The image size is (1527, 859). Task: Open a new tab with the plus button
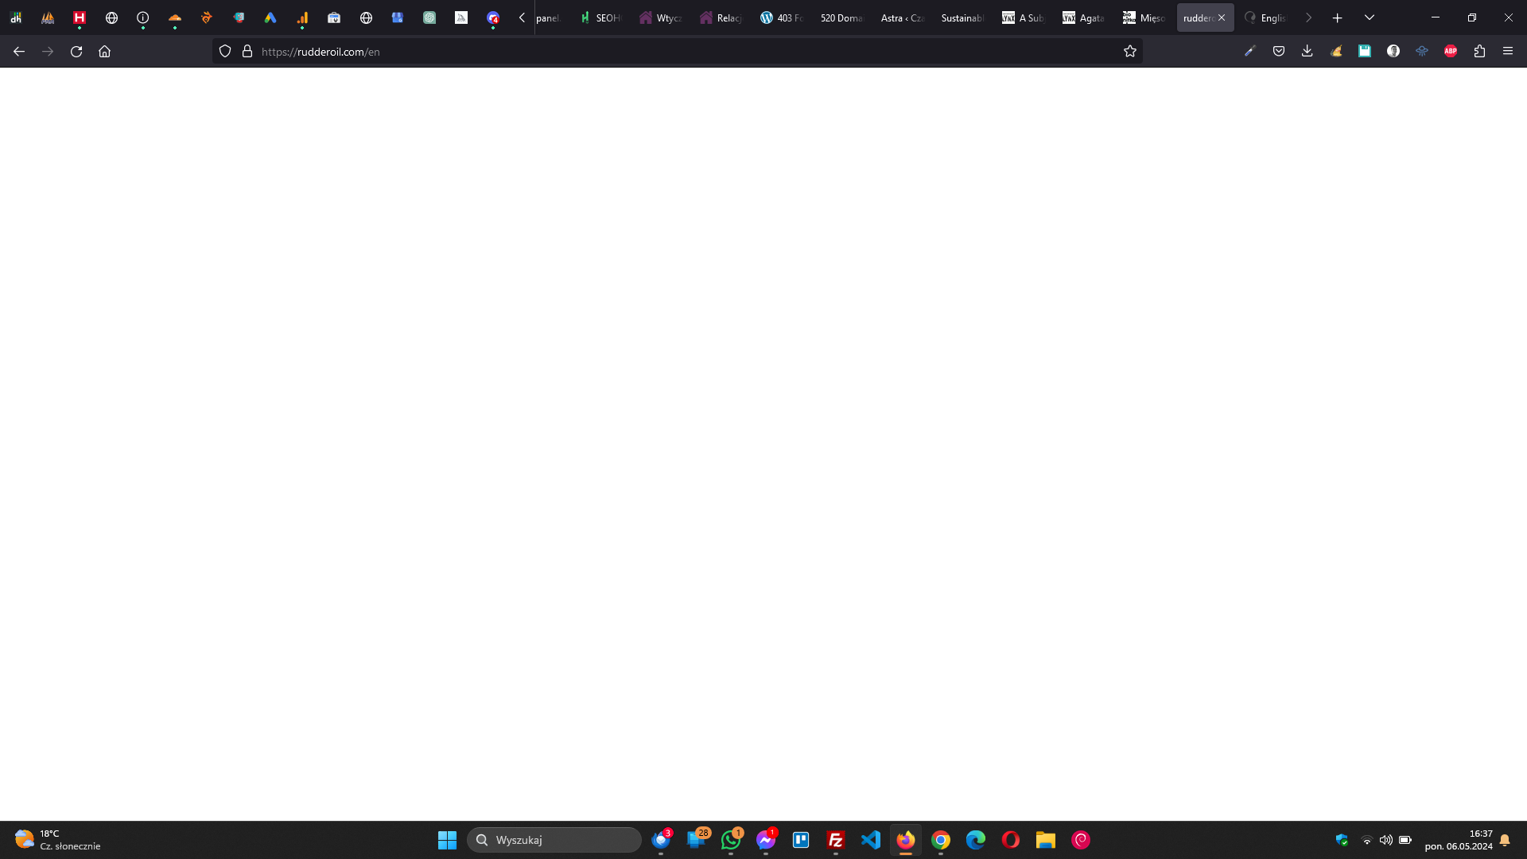click(1338, 17)
